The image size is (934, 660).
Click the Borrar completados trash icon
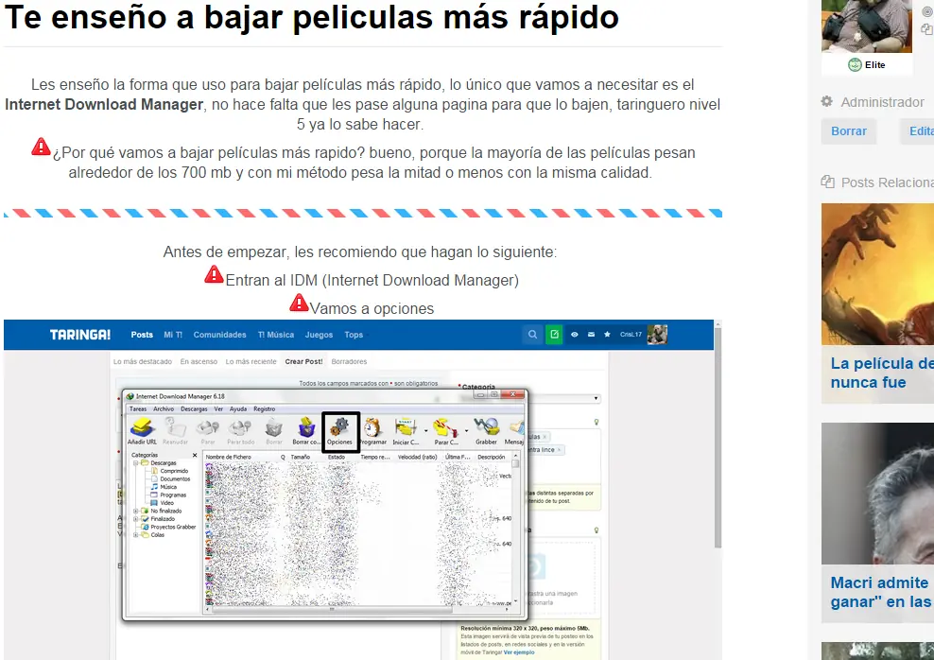click(307, 428)
